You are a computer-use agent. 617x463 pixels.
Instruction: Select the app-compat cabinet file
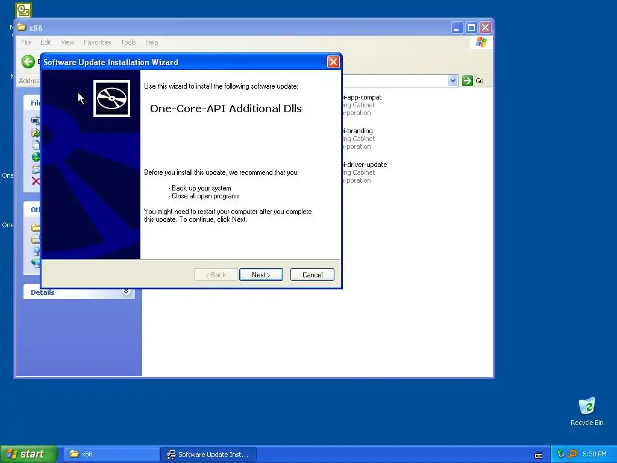pos(362,105)
